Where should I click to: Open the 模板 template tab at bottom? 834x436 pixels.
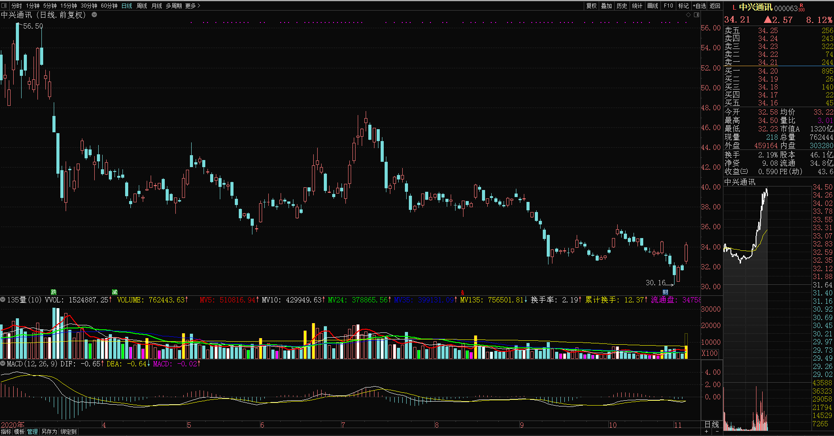19,432
